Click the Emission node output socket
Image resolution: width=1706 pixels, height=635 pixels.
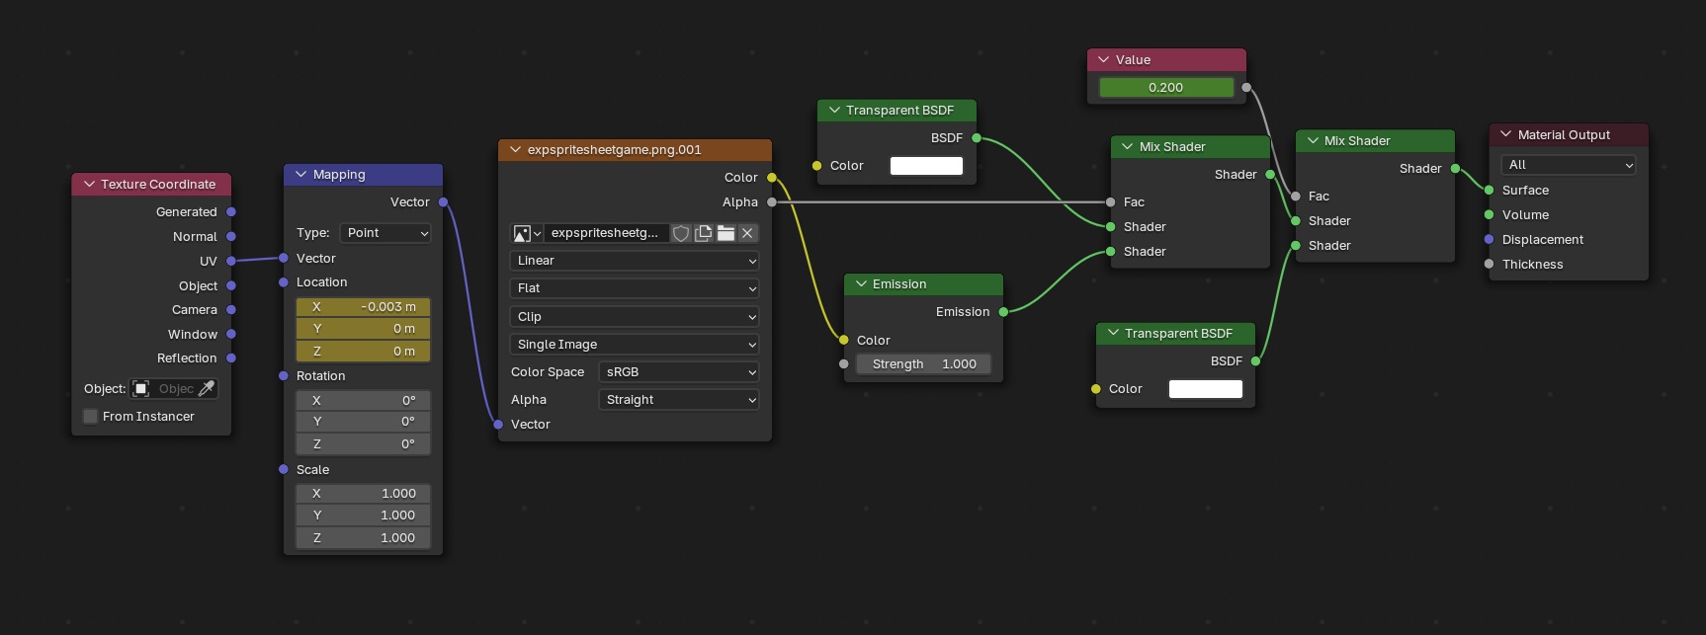click(x=1003, y=312)
